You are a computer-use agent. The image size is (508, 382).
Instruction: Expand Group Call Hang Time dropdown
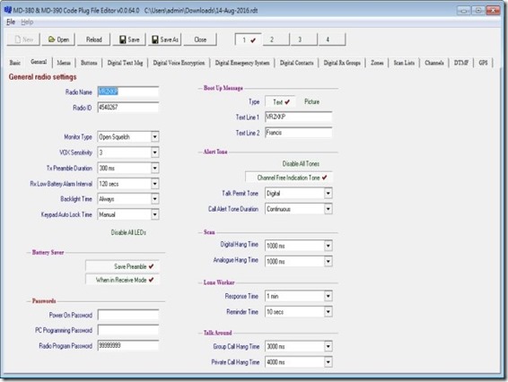click(328, 346)
